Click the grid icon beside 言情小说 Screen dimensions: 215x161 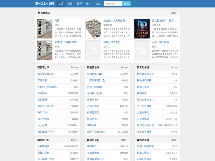pyautogui.click(x=88, y=67)
